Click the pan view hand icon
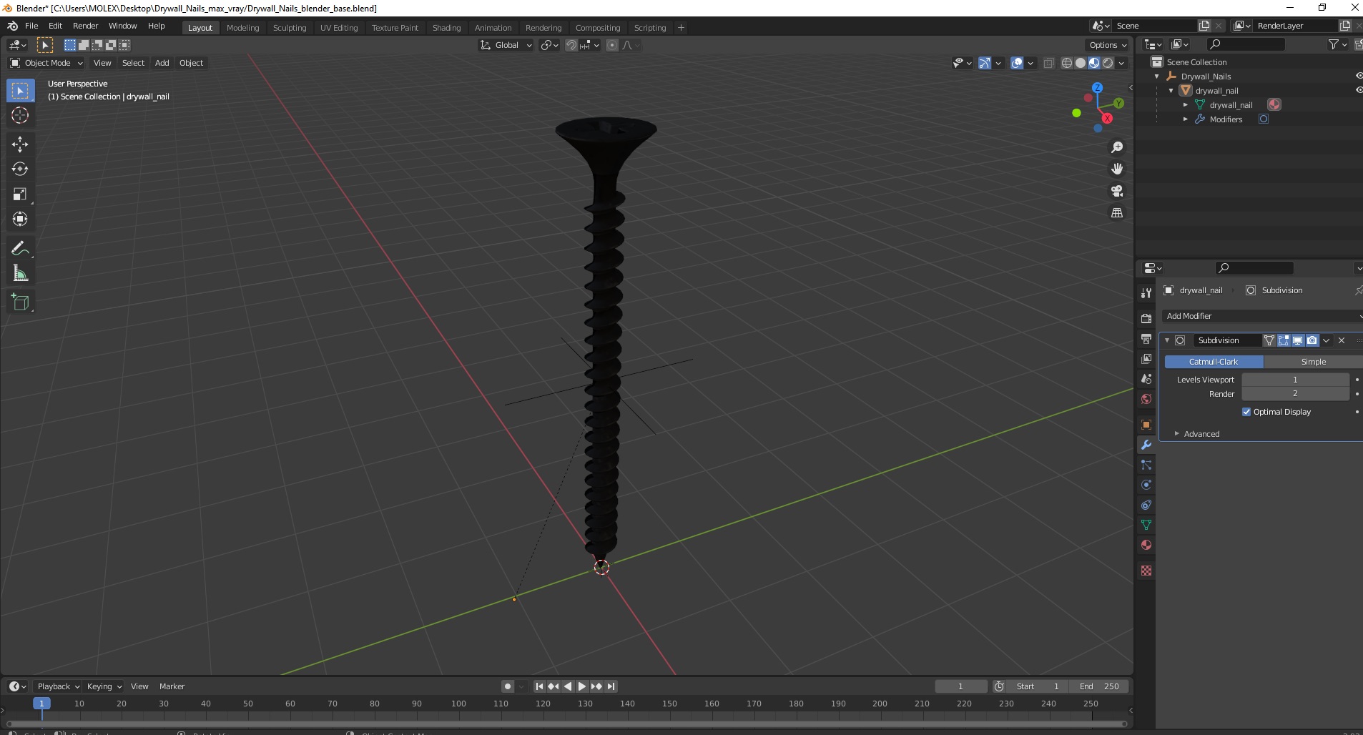This screenshot has height=735, width=1363. point(1116,169)
